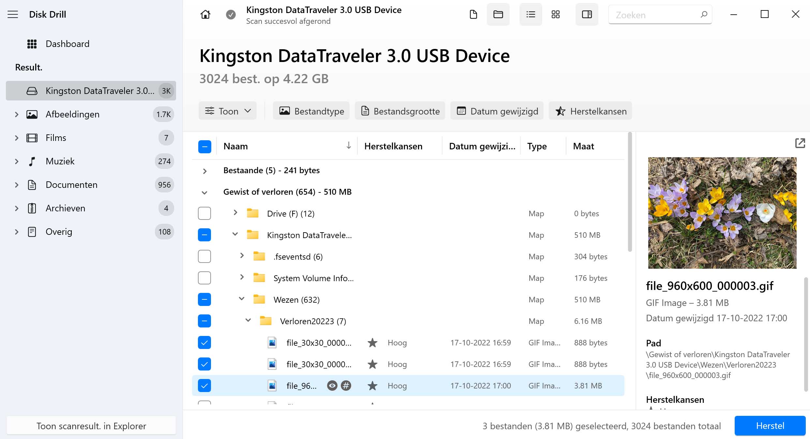Image resolution: width=810 pixels, height=439 pixels.
Task: Click the preview panel scrollbar
Action: (806, 334)
